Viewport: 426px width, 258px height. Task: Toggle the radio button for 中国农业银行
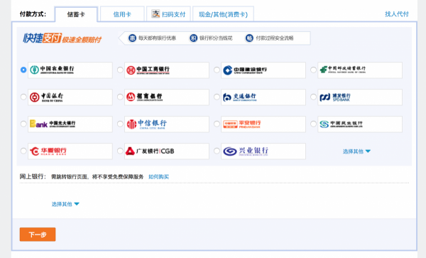[x=23, y=70]
